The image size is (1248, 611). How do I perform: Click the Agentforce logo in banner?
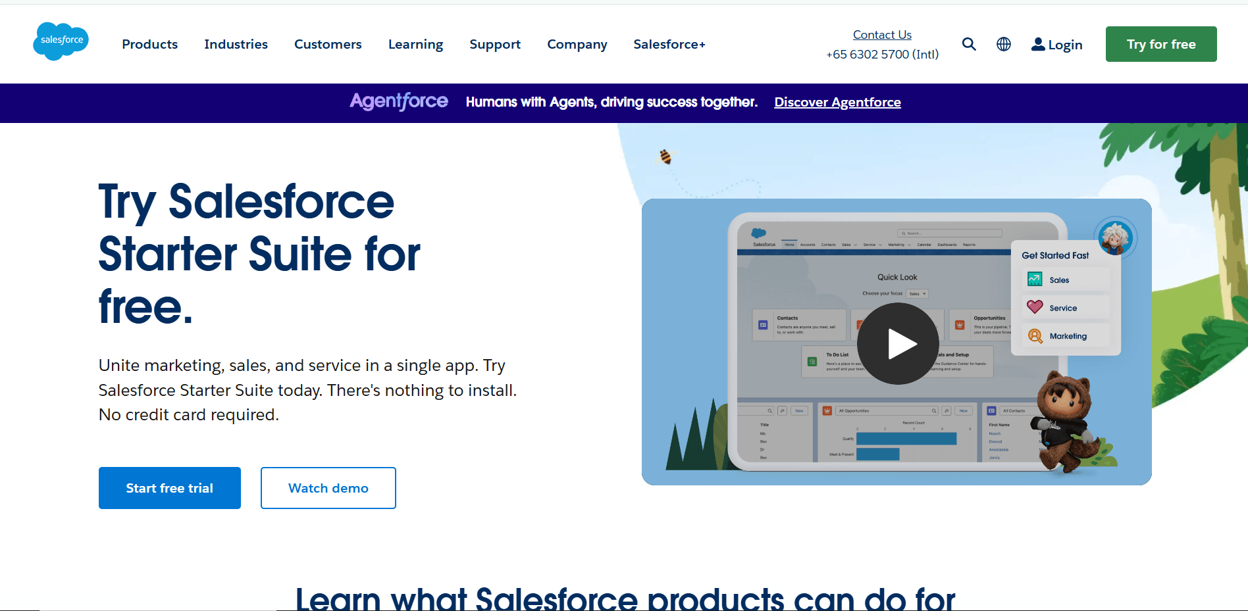click(x=398, y=101)
